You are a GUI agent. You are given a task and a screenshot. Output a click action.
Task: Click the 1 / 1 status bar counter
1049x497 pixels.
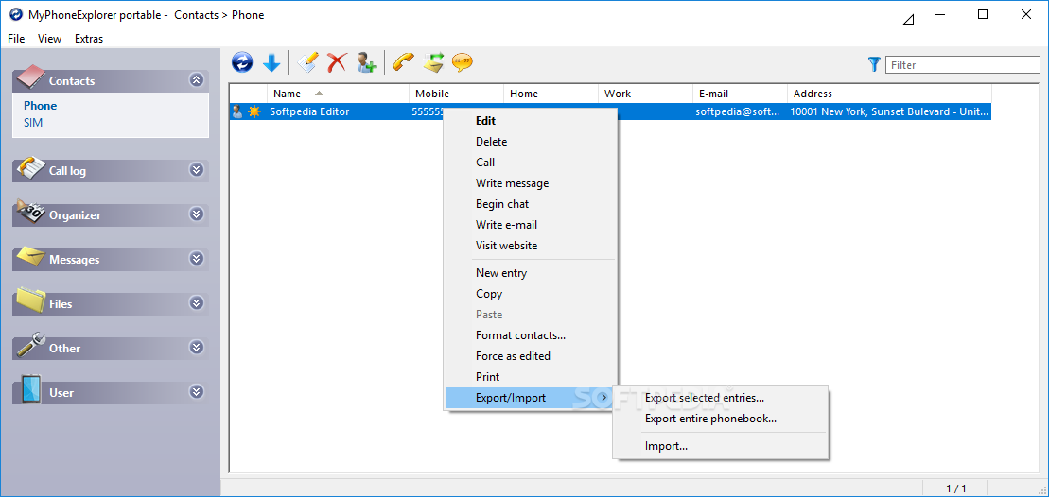point(956,488)
